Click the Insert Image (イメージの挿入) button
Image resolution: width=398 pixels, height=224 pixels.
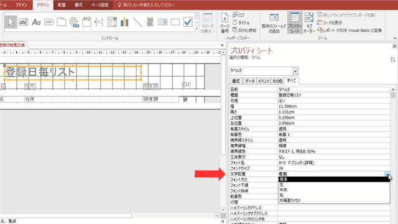point(208,23)
